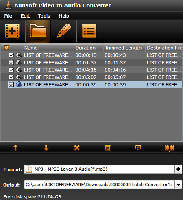Open the Format dropdown arrows
This screenshot has height=200, width=183.
coord(179,169)
